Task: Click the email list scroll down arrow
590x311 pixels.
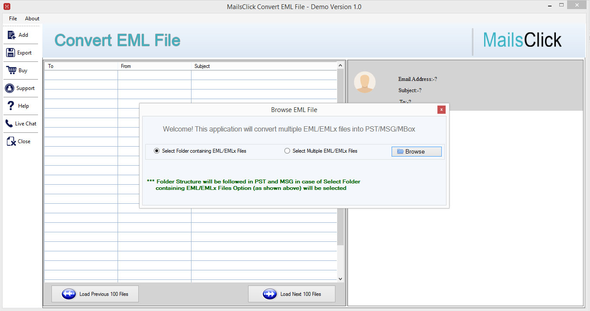Action: tap(340, 279)
